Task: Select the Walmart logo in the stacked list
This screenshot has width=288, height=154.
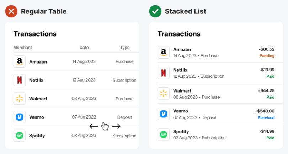Action: pos(164,94)
